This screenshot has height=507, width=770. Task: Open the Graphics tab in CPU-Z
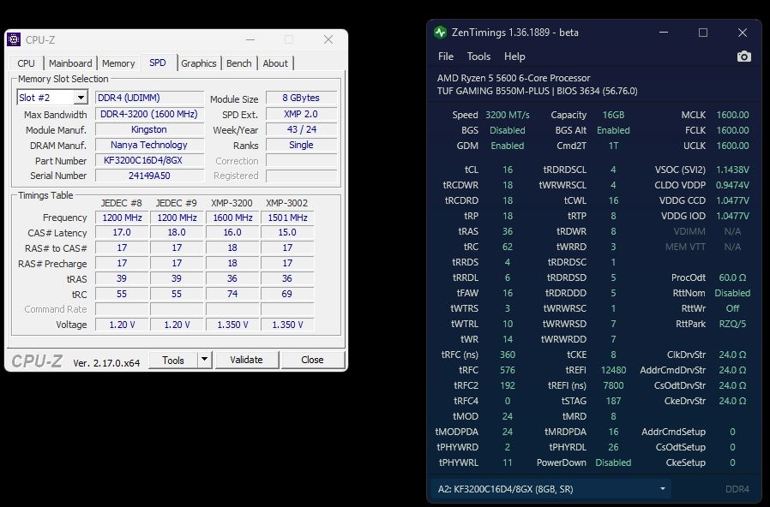coord(198,63)
